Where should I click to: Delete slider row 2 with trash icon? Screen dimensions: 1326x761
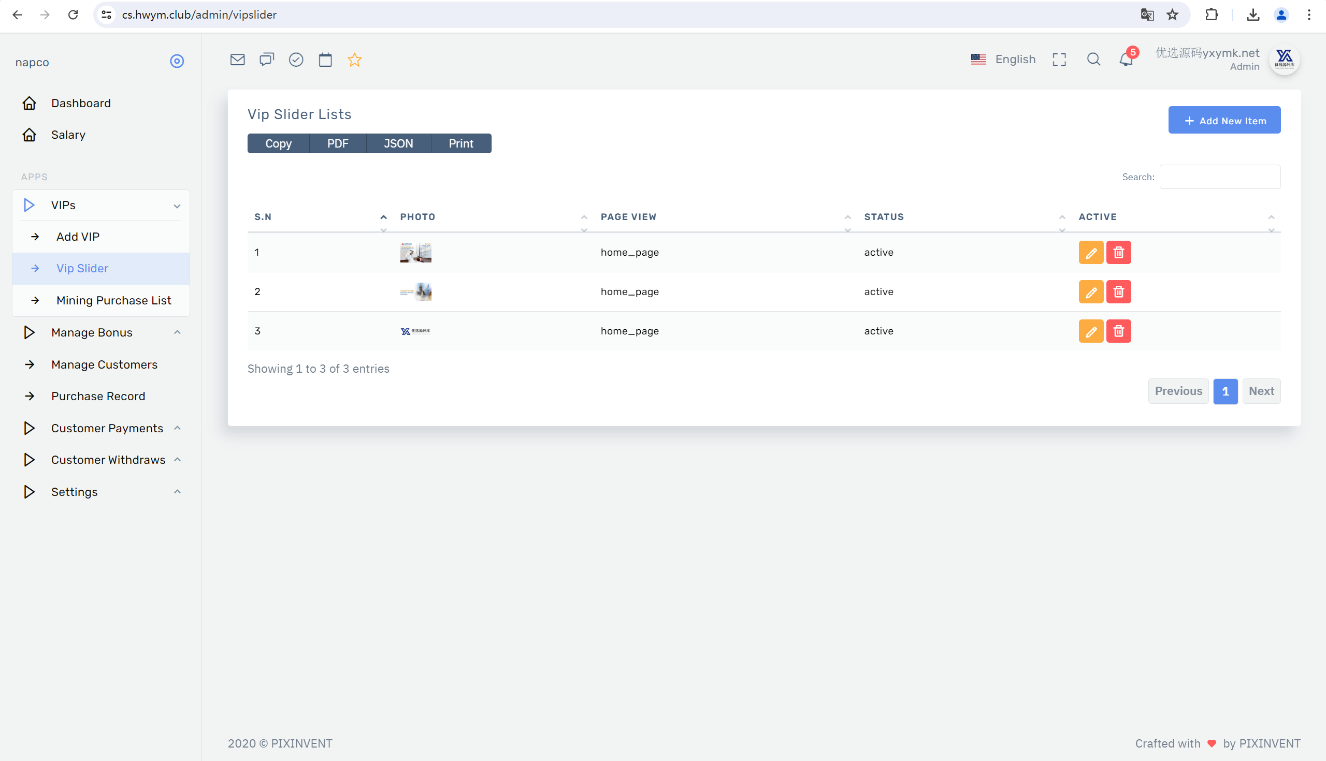click(1118, 291)
